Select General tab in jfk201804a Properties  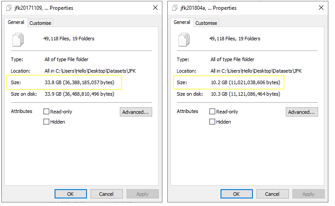[182, 23]
